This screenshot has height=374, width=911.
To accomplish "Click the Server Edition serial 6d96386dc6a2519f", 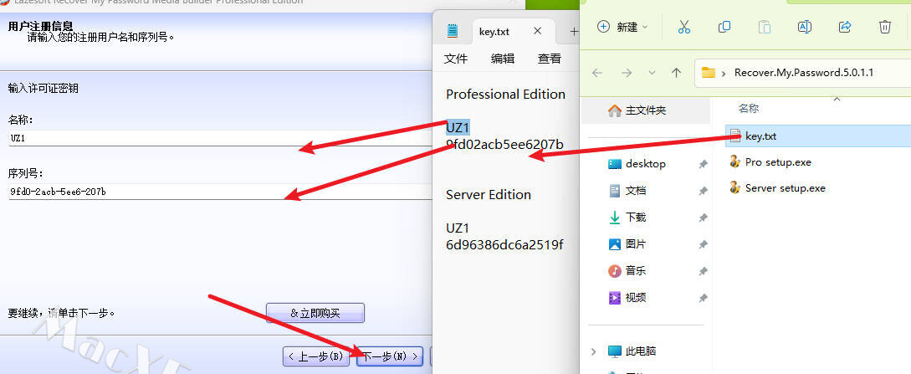I will (504, 244).
